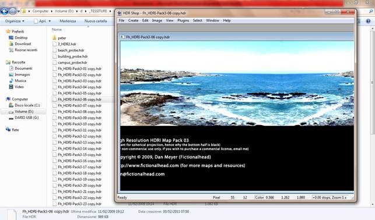Click the document icon of Fh_HDRI-Pack3-06 child window
This screenshot has width=375, height=220.
tap(122, 37)
